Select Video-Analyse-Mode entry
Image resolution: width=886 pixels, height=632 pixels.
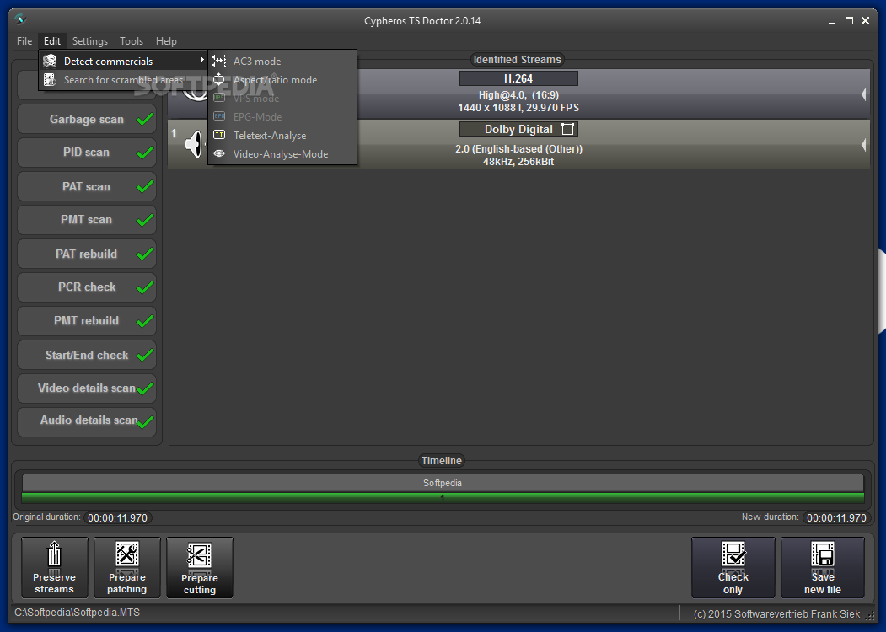pyautogui.click(x=282, y=153)
